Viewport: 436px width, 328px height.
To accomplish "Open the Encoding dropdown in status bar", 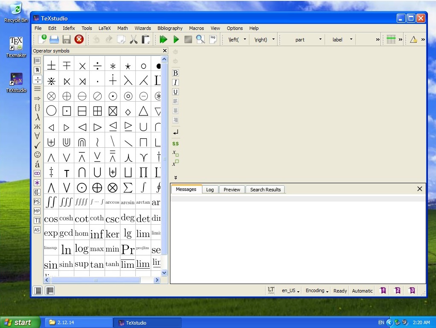I will coord(317,291).
